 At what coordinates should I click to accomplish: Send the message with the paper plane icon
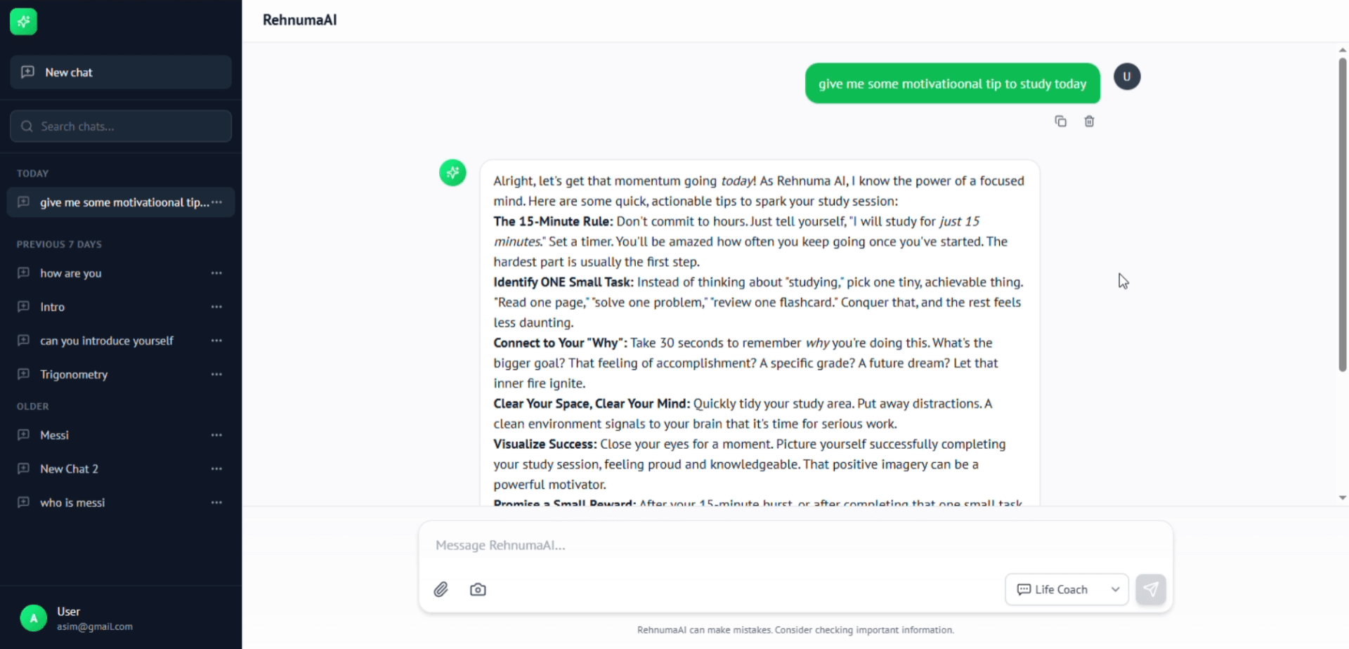[1151, 589]
